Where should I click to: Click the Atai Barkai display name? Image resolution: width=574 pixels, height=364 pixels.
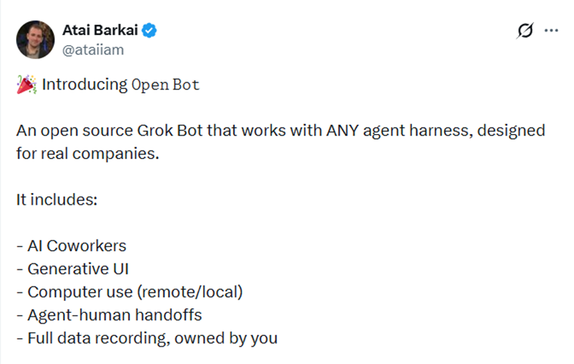point(100,30)
